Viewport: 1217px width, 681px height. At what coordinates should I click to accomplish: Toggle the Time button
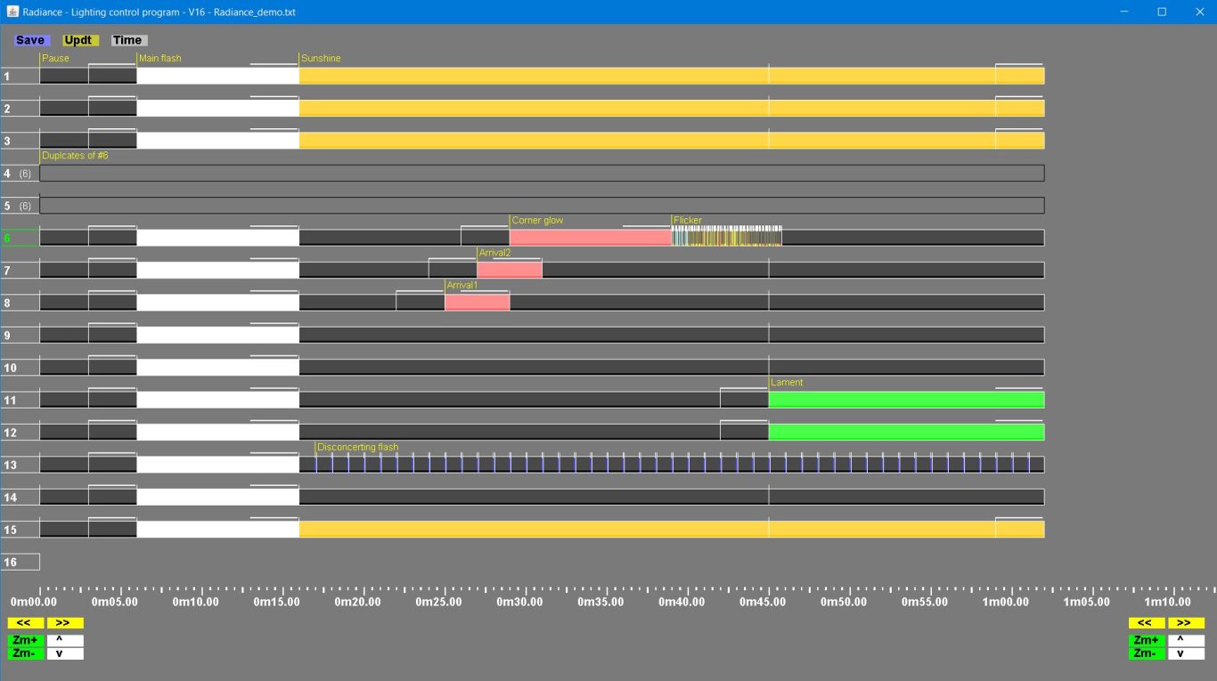pos(127,40)
